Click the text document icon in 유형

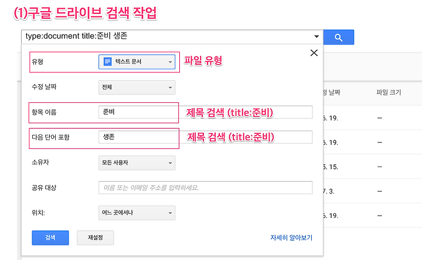(108, 61)
